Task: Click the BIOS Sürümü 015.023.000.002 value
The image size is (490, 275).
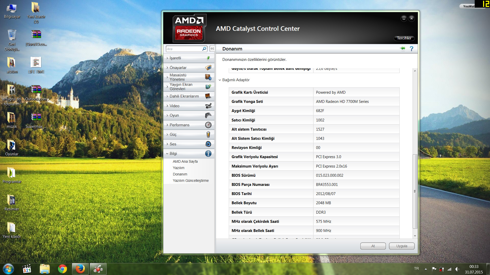Action: click(329, 175)
